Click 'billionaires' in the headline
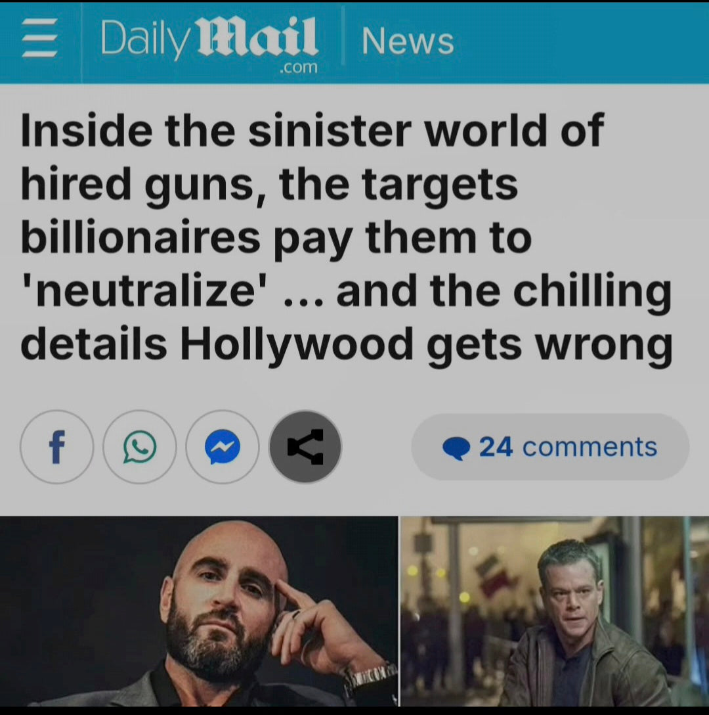The height and width of the screenshot is (715, 709). (x=140, y=238)
